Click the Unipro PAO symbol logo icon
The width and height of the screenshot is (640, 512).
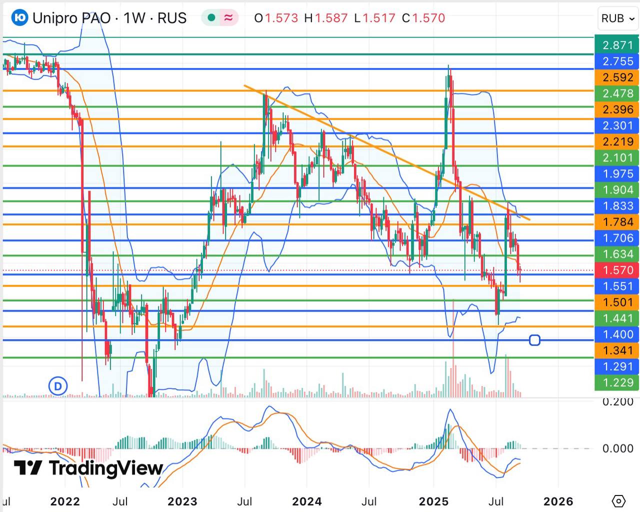click(19, 18)
